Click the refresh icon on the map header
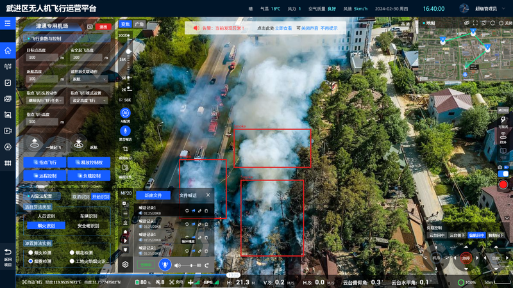Viewport: 513px width, 288px height. (x=492, y=23)
